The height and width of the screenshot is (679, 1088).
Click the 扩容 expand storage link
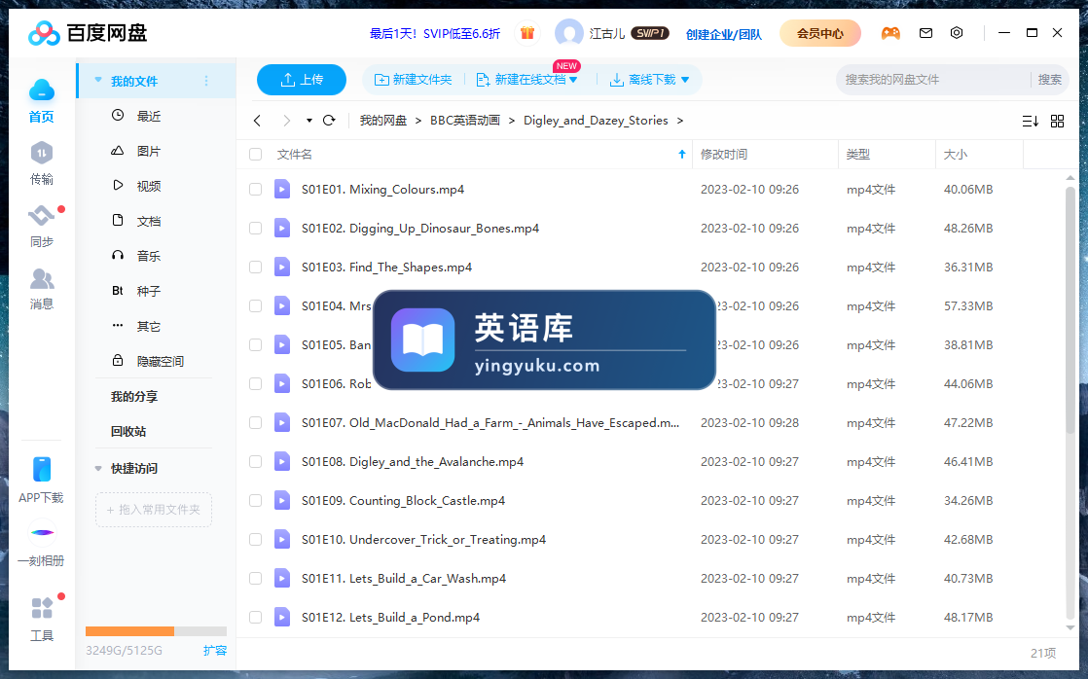(x=215, y=651)
